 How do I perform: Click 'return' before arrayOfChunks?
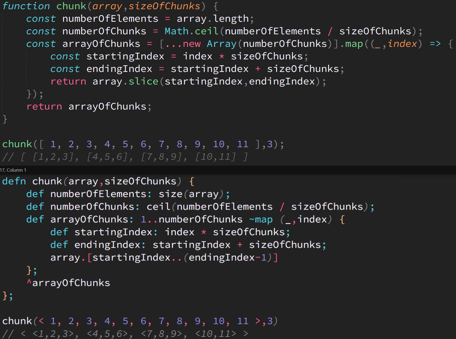(44, 106)
